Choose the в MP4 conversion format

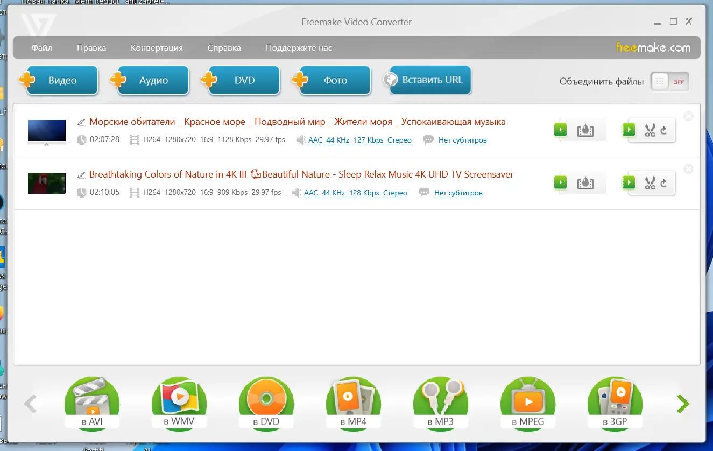[x=354, y=404]
